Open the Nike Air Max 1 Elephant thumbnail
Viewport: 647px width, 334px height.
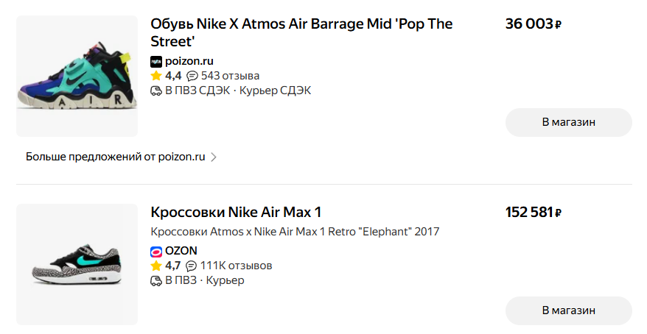77,264
